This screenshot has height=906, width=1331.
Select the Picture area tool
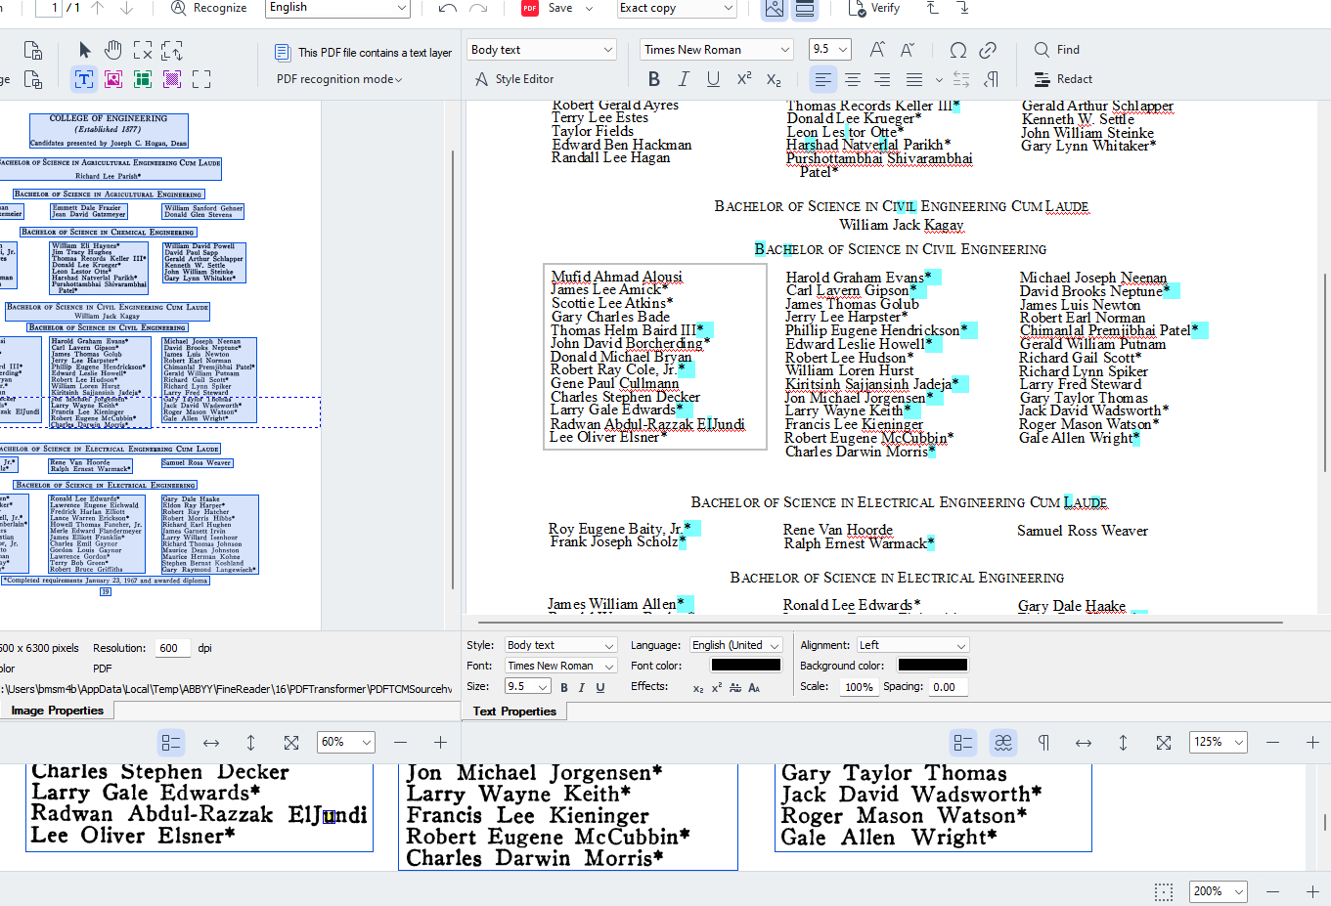click(113, 79)
